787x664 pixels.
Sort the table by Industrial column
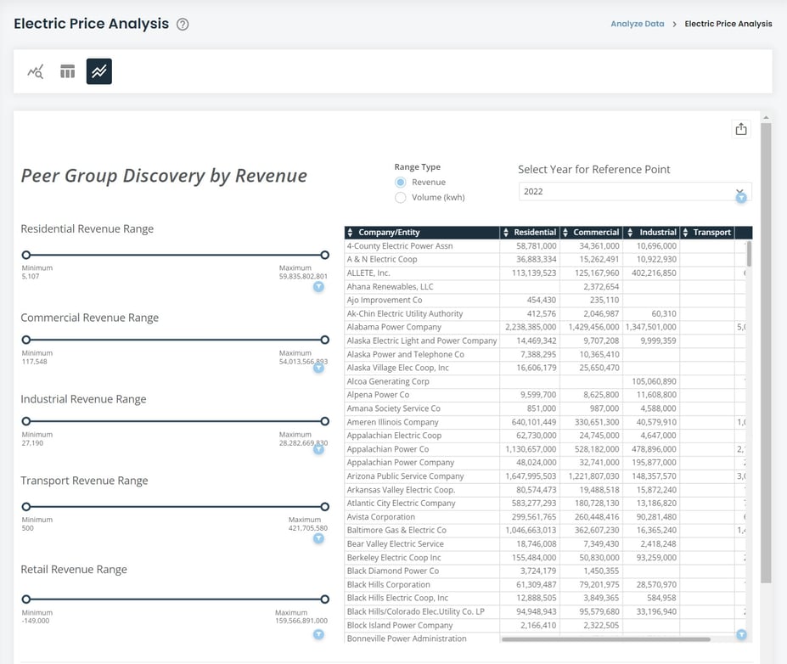coord(631,233)
